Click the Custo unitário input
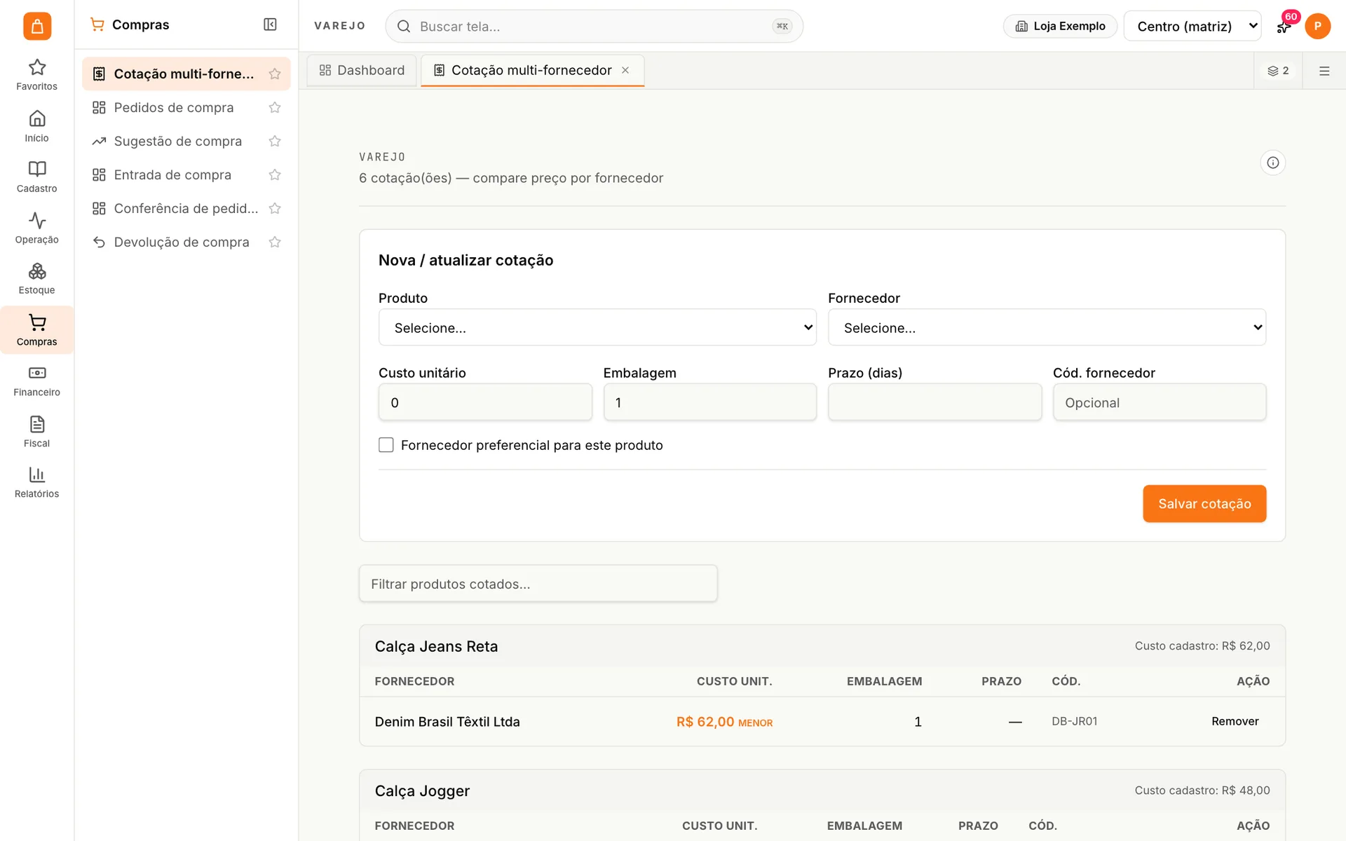Viewport: 1346px width, 841px height. click(x=485, y=402)
